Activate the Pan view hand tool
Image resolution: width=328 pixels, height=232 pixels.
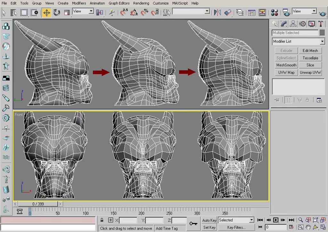click(x=308, y=227)
